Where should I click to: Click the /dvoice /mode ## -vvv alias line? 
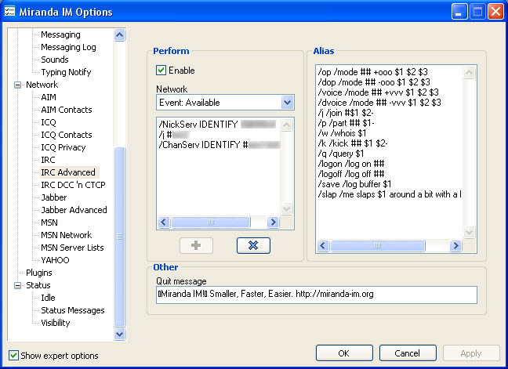pyautogui.click(x=379, y=103)
